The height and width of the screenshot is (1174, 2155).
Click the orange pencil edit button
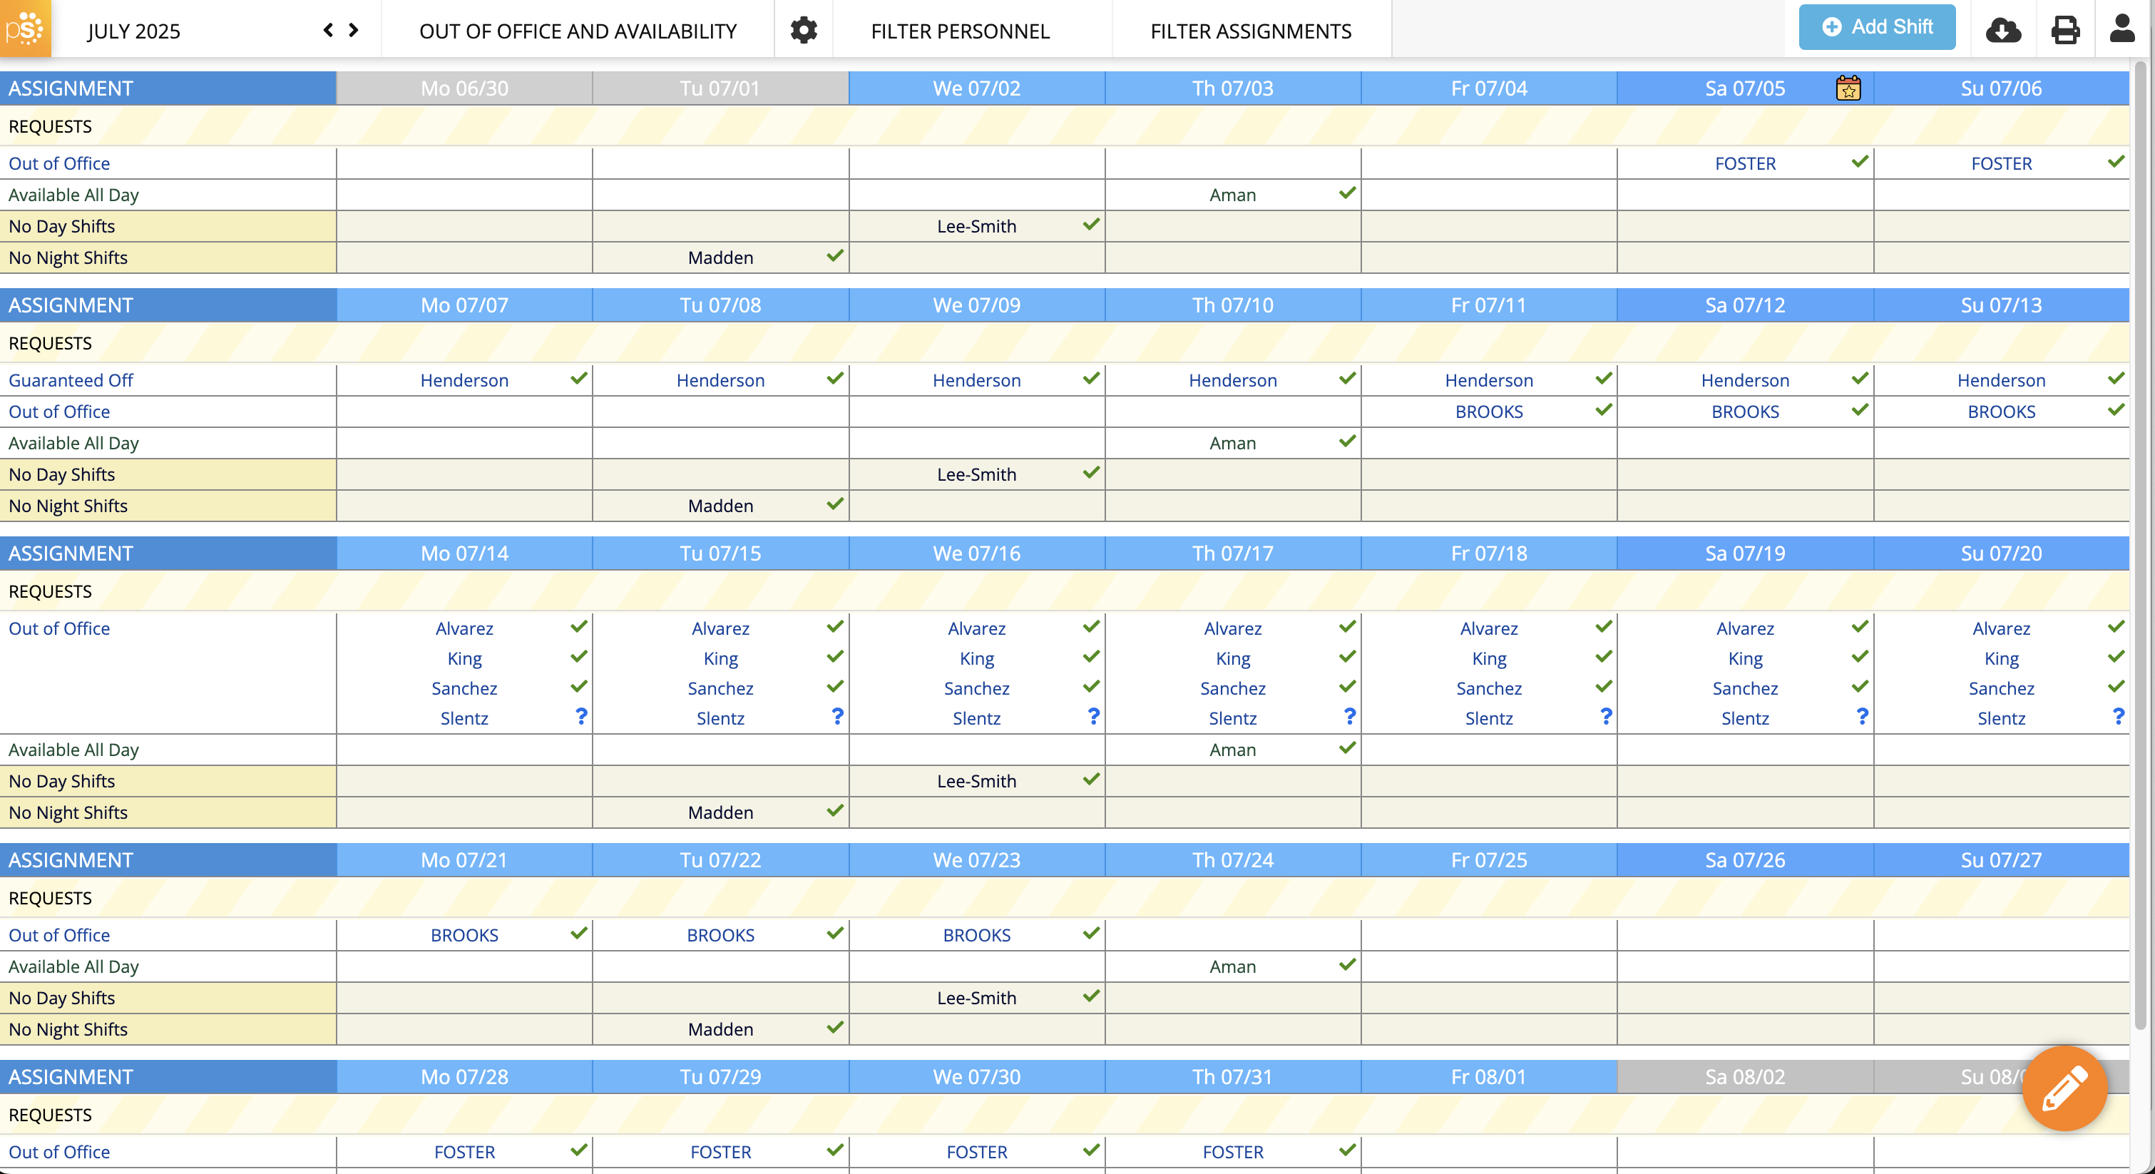[x=2064, y=1088]
